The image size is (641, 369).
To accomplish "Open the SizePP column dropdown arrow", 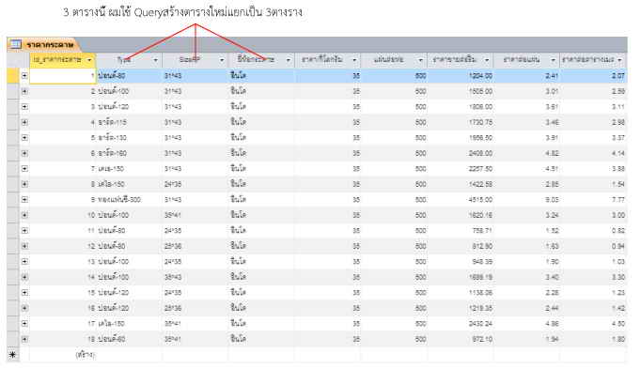I will click(x=222, y=60).
